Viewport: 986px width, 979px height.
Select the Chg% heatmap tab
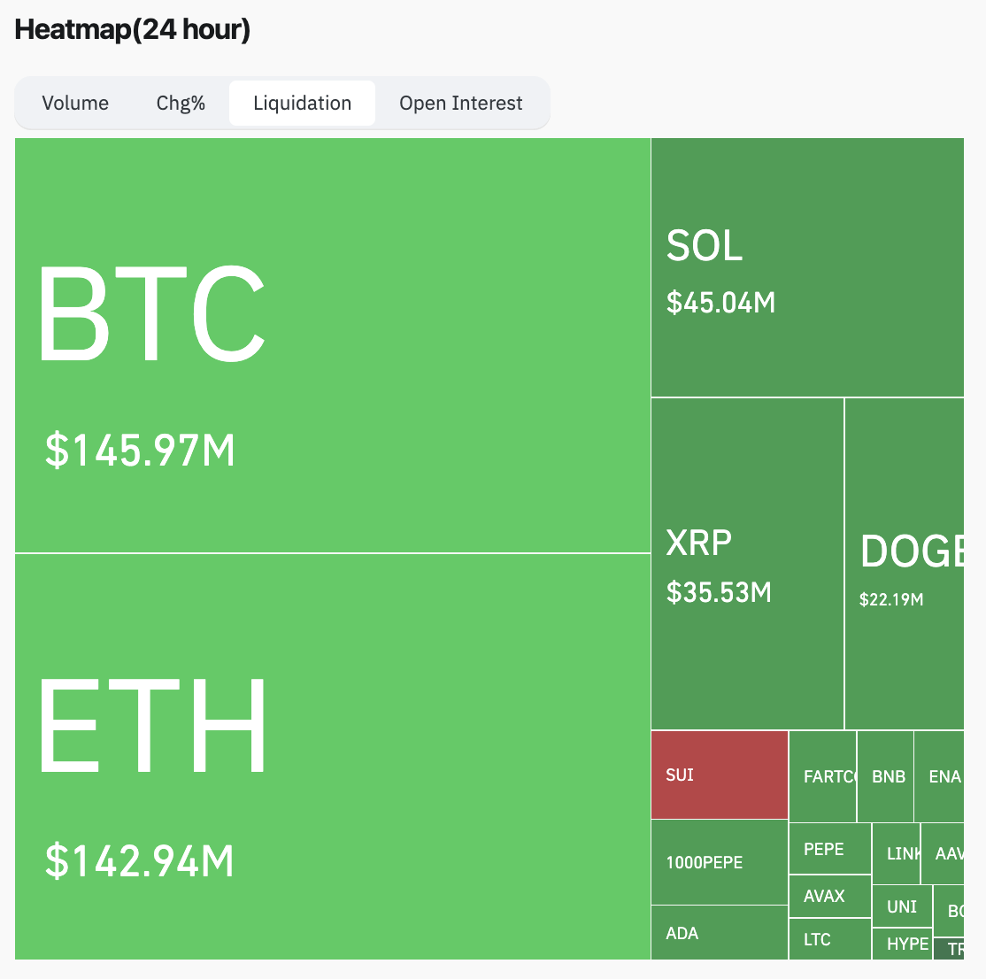pyautogui.click(x=181, y=104)
